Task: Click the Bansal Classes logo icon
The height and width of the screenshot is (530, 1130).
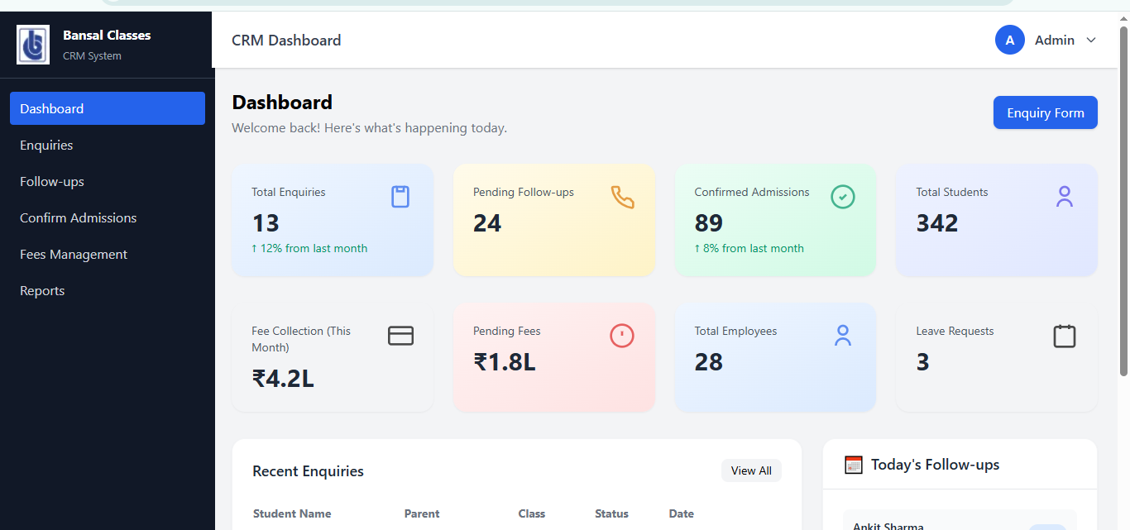Action: pyautogui.click(x=33, y=45)
